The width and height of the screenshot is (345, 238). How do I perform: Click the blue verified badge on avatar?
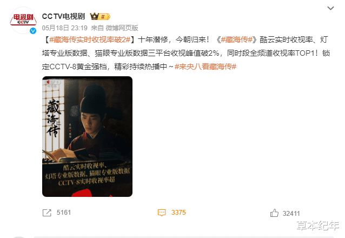[33, 31]
